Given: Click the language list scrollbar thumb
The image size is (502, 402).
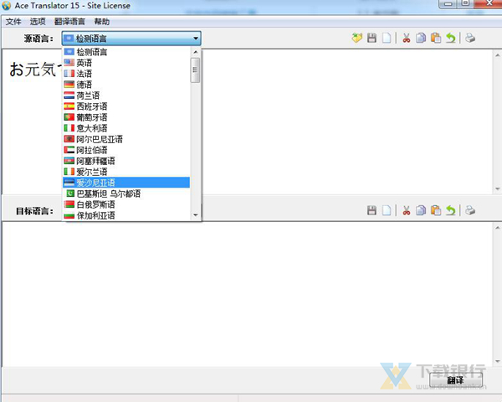Looking at the screenshot, I should point(195,70).
